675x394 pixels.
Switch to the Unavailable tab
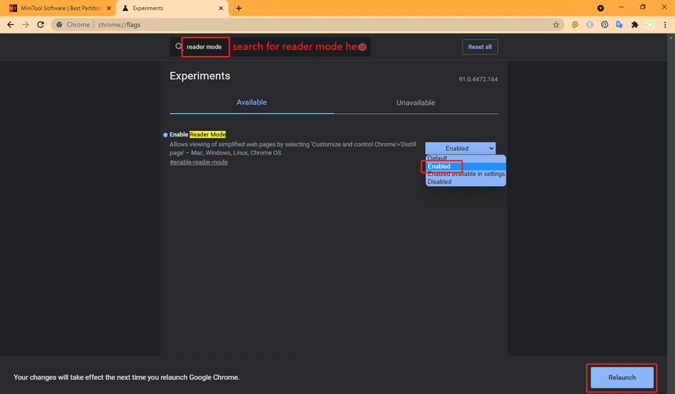click(x=415, y=103)
